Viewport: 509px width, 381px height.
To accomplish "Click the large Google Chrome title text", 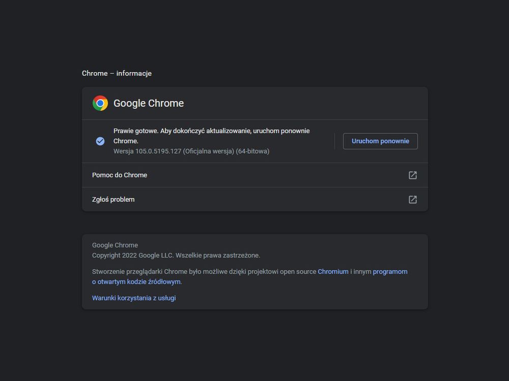I will 149,104.
